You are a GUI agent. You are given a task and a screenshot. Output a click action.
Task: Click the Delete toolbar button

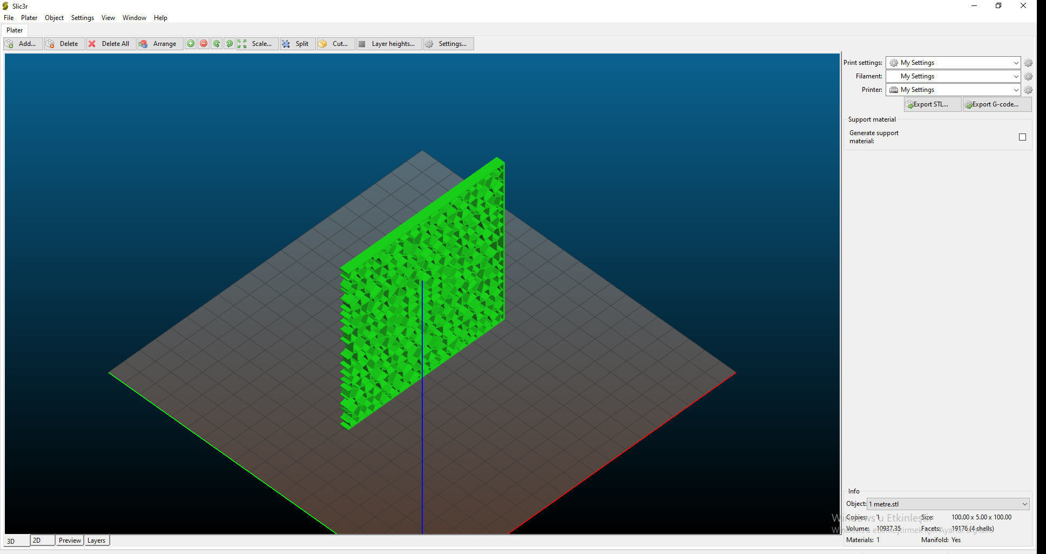[64, 44]
